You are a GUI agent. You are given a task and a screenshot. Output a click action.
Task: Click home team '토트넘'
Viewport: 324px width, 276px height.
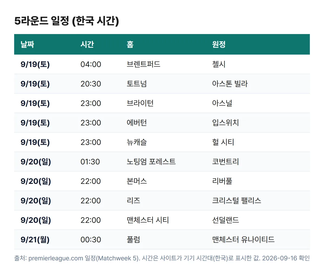(137, 84)
